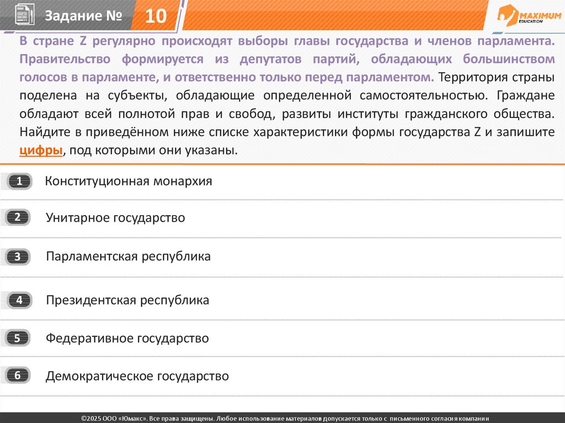The image size is (565, 423).
Task: Click the option Президентская республика
Action: 127,300
